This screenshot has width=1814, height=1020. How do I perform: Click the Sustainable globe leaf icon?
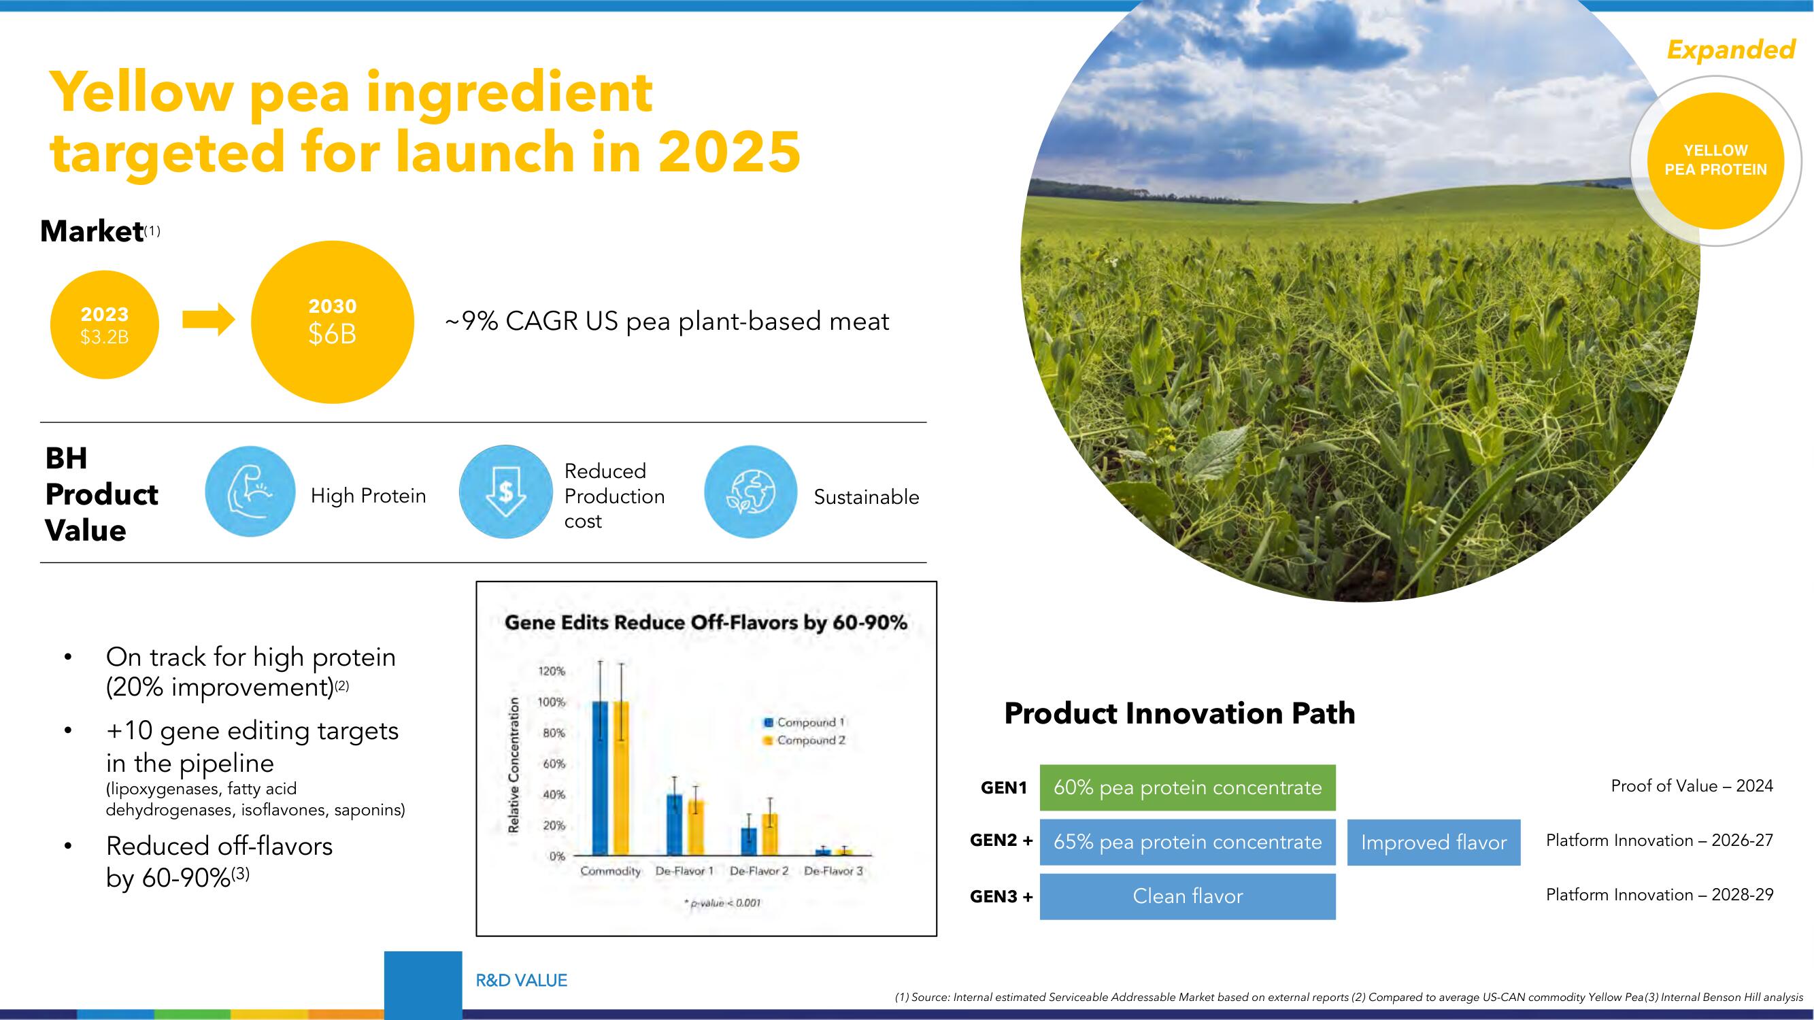pyautogui.click(x=751, y=492)
